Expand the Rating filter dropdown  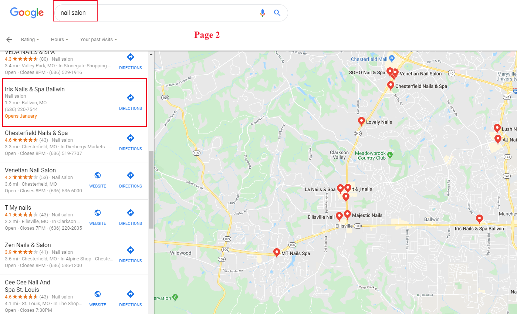(x=30, y=40)
